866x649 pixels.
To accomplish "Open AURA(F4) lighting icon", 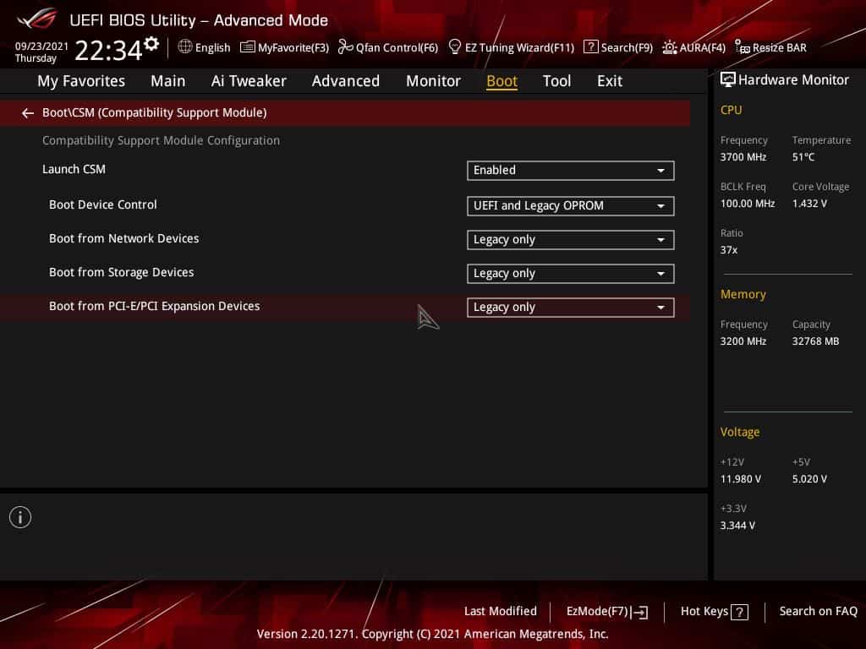I will click(670, 47).
